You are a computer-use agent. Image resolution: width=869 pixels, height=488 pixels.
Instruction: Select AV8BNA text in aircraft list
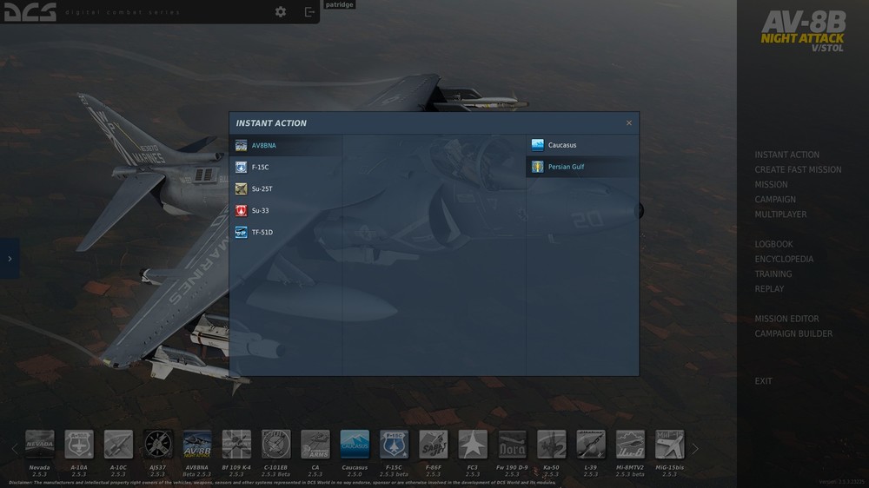pos(264,146)
